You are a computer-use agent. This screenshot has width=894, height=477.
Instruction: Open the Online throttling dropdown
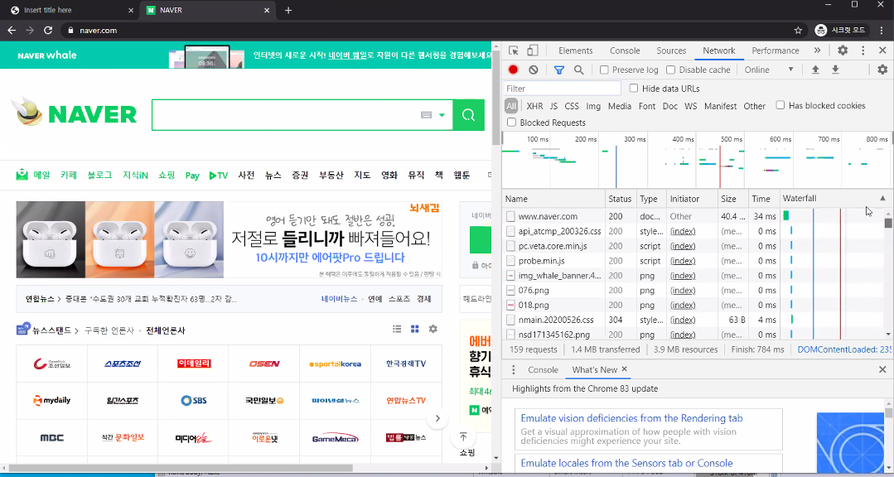pos(769,70)
